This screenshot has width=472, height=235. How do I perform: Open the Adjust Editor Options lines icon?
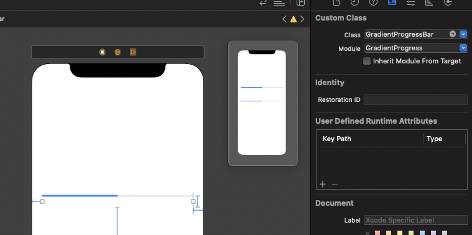279,2
